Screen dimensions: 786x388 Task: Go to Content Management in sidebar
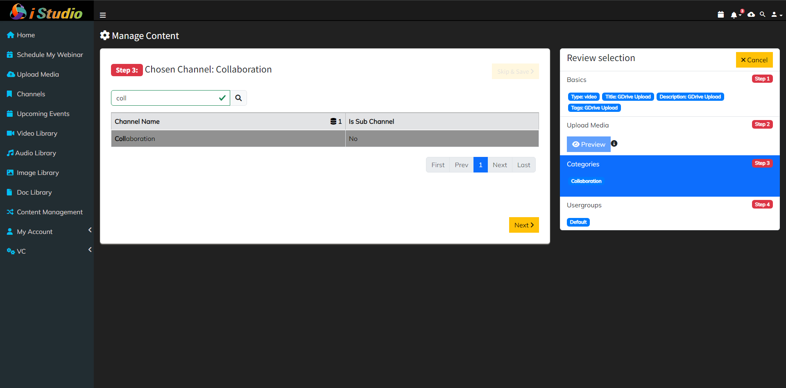[x=50, y=212]
